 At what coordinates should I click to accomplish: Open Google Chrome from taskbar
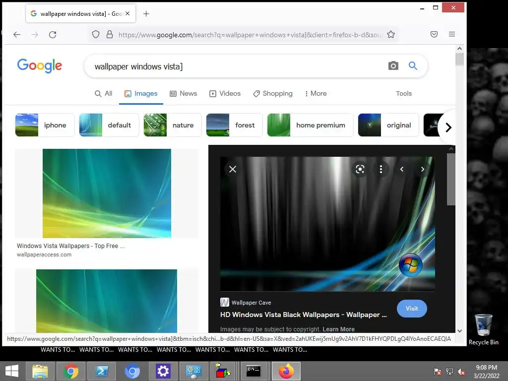[71, 371]
